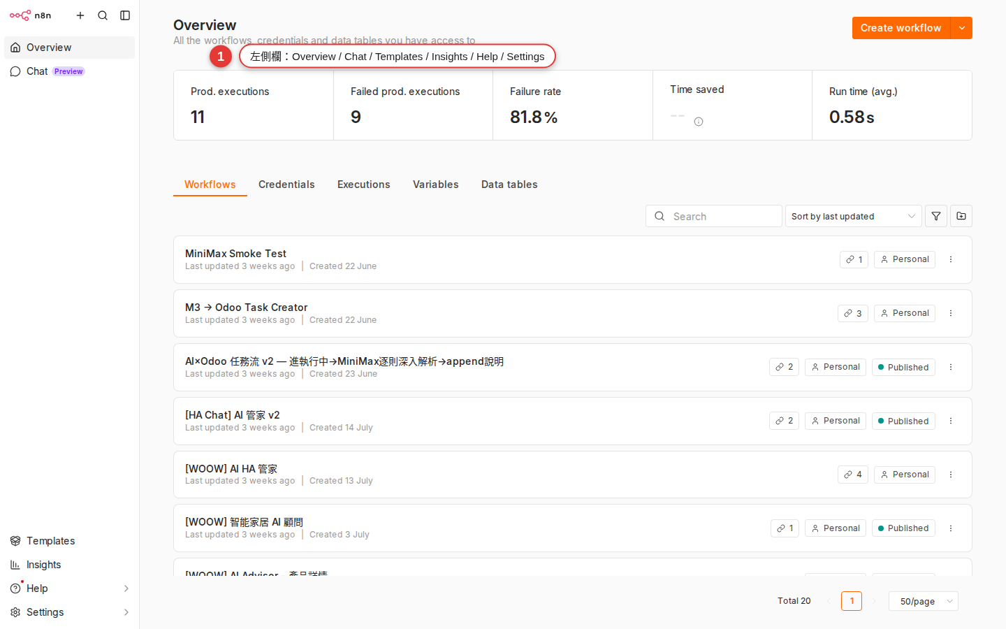Open the three-dot menu for AI×Odoo 任務流 v2

tap(951, 367)
